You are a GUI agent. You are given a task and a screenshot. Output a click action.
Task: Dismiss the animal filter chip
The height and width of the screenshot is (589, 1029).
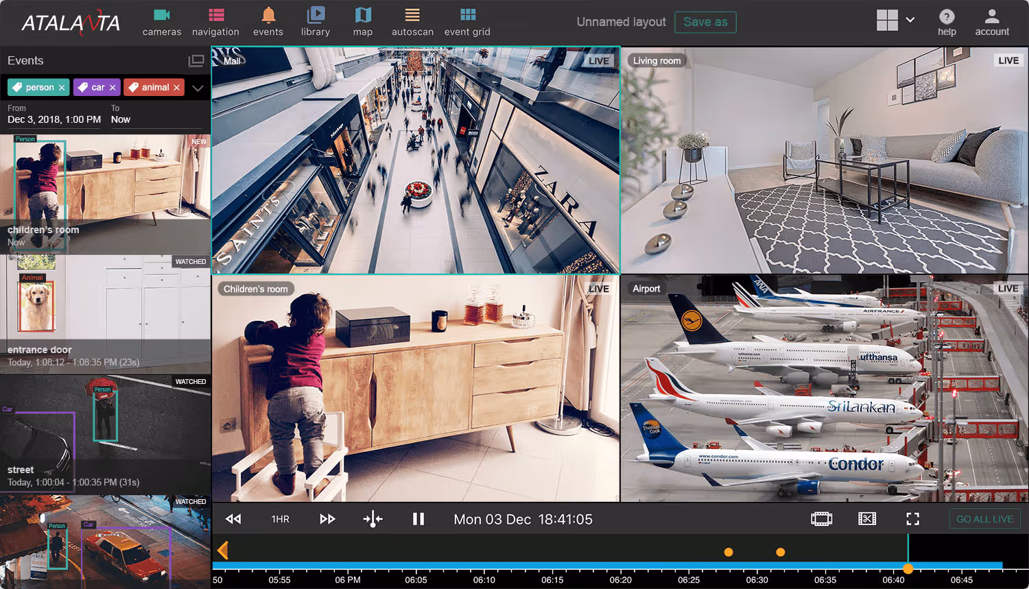(177, 87)
